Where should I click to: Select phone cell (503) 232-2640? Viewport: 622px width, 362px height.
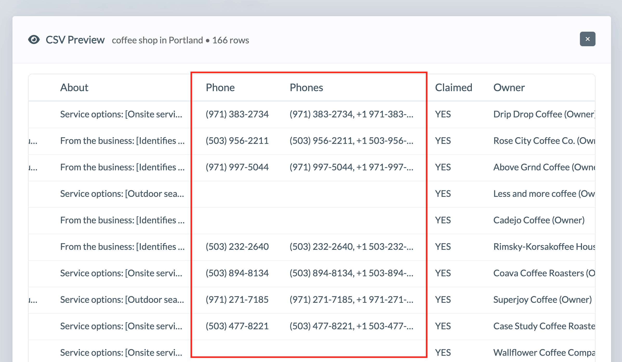click(237, 247)
